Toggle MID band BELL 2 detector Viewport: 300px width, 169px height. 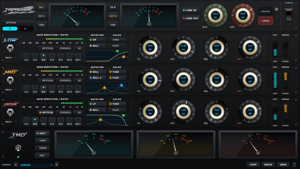pos(97,78)
